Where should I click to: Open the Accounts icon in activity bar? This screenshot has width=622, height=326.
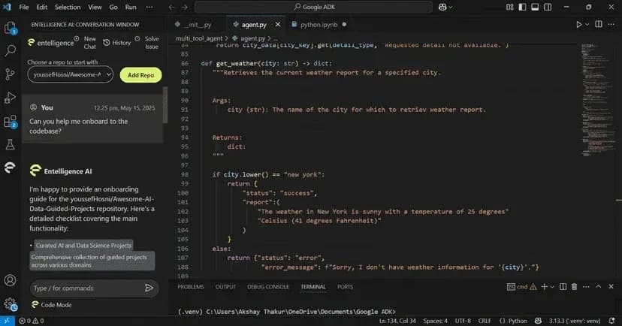11,280
